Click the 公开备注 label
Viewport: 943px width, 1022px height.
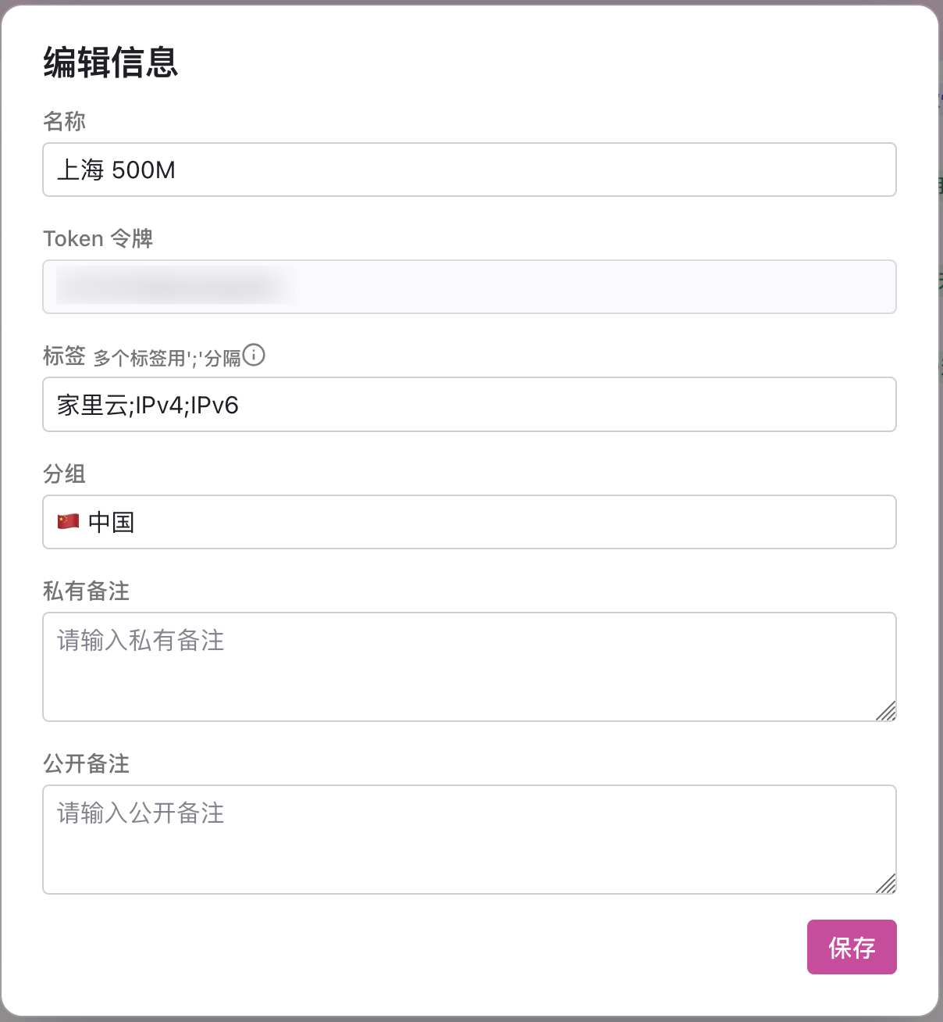[x=86, y=763]
